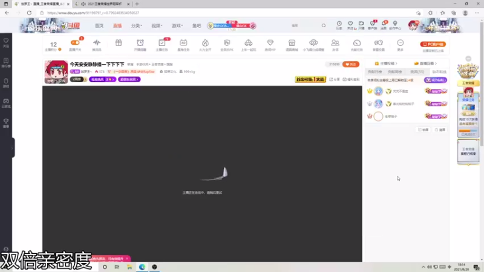This screenshot has height=272, width=484.
Task: Open the More ellipsis icon in toolbar
Action: click(400, 42)
